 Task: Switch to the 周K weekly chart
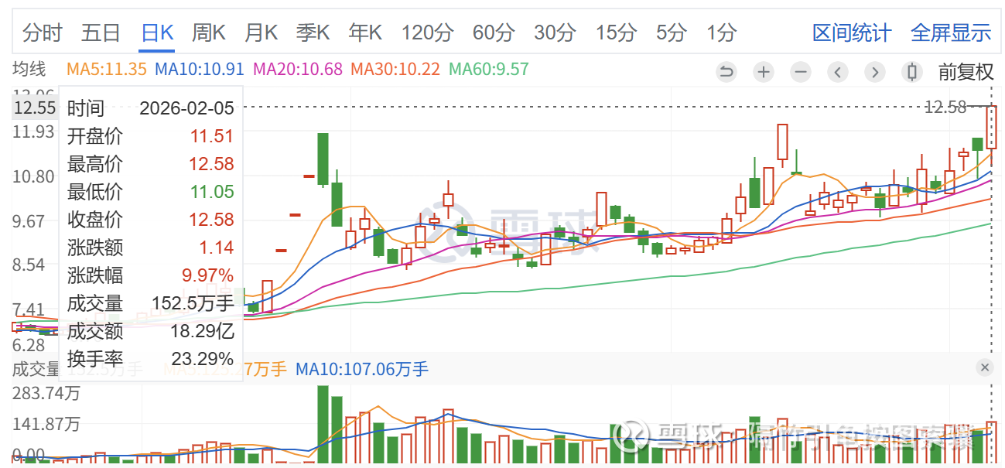coord(209,32)
